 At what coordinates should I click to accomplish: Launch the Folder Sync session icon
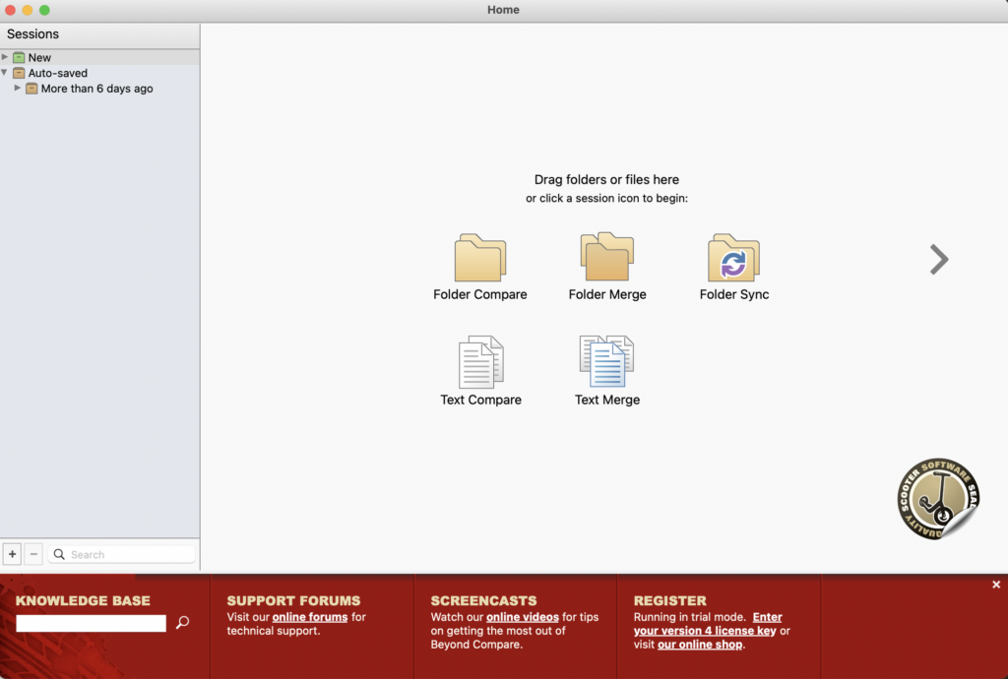click(x=733, y=259)
